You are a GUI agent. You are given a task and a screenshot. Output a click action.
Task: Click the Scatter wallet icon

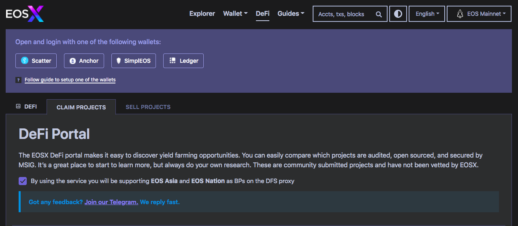pos(25,61)
